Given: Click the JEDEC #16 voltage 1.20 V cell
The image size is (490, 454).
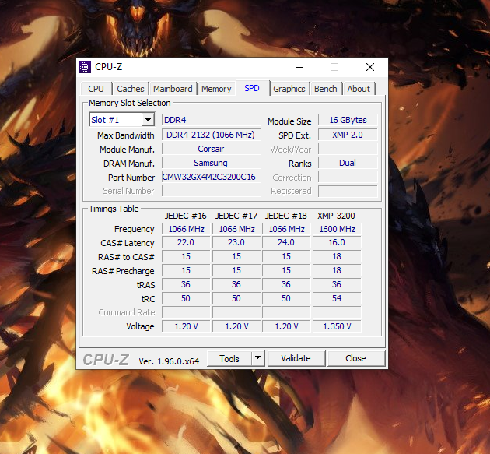Looking at the screenshot, I should (x=186, y=326).
